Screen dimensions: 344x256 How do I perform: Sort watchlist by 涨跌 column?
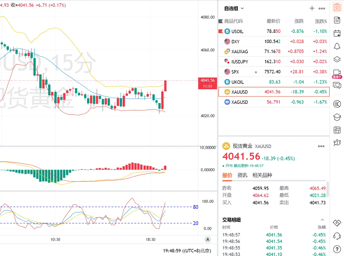pyautogui.click(x=299, y=21)
